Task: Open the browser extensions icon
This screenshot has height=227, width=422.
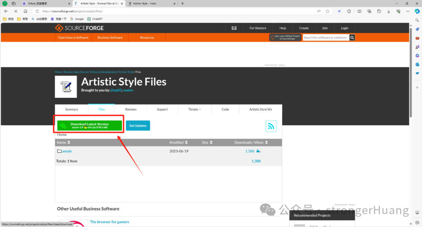Action: pyautogui.click(x=349, y=11)
